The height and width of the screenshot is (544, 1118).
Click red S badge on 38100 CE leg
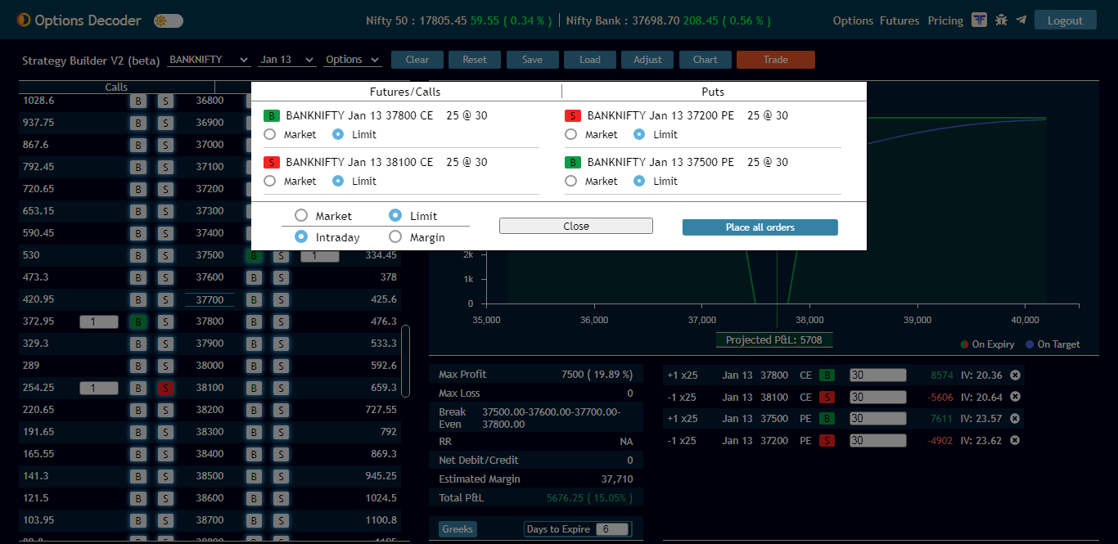pos(827,398)
